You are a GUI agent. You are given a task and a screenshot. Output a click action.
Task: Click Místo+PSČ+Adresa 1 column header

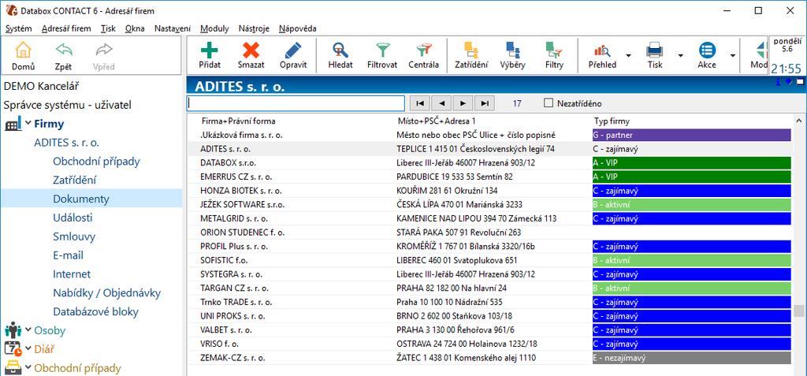[x=437, y=121]
